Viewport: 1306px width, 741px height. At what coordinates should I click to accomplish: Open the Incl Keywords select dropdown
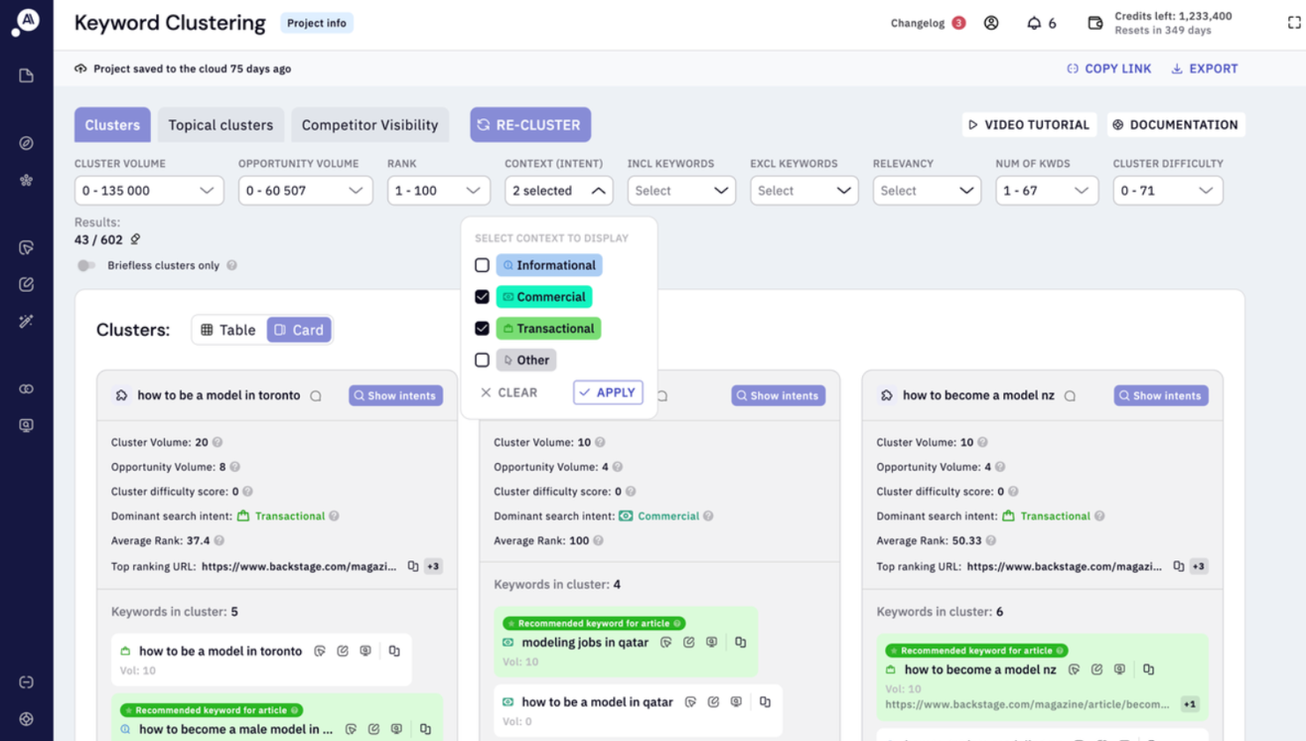(x=680, y=190)
